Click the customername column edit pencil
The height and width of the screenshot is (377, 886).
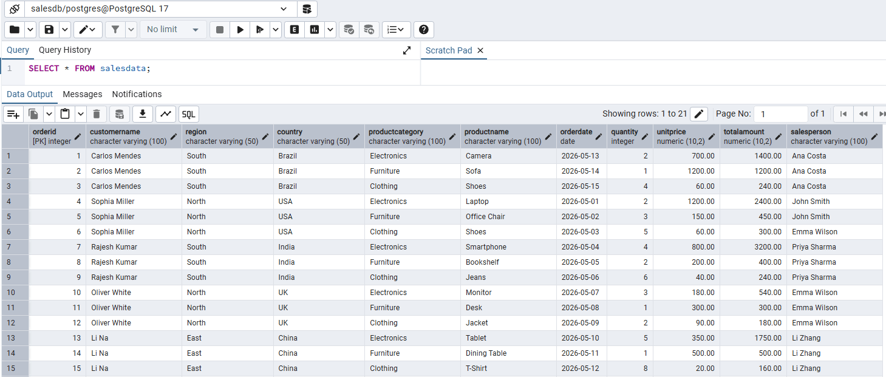(x=174, y=137)
